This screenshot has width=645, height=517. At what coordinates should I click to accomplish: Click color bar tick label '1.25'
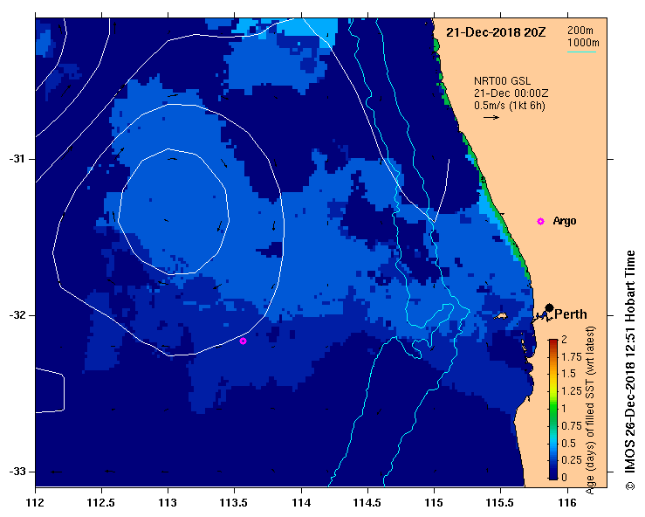[x=572, y=391]
